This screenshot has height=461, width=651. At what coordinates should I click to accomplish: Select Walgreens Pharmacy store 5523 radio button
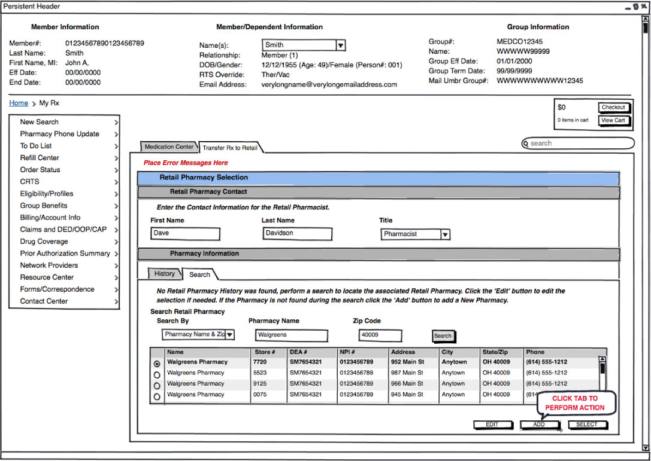(157, 375)
